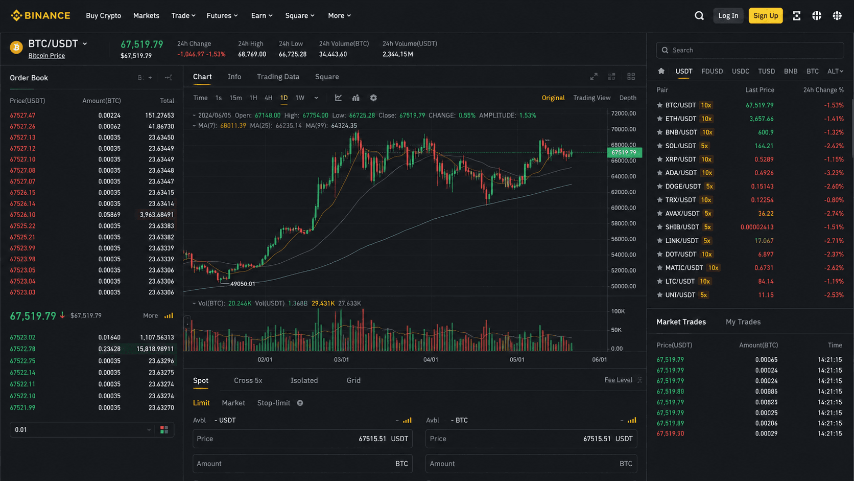The image size is (854, 481).
Task: Switch to the Isolated tab
Action: [x=304, y=380]
